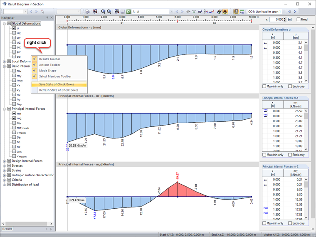Collapse the Principal Internal Forces tree node

point(4,109)
